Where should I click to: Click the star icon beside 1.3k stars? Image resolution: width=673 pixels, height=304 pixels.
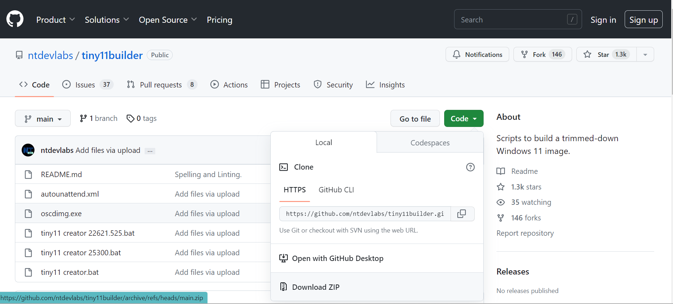click(x=501, y=187)
